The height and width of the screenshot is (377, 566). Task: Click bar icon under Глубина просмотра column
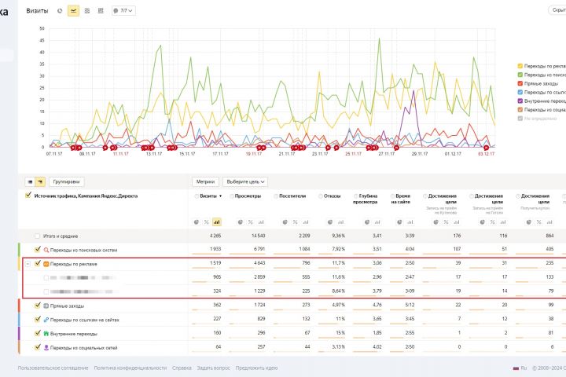[377, 221]
